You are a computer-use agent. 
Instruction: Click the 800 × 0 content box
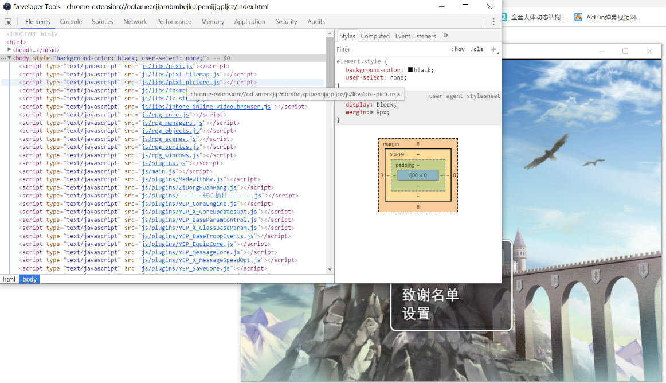tap(418, 175)
